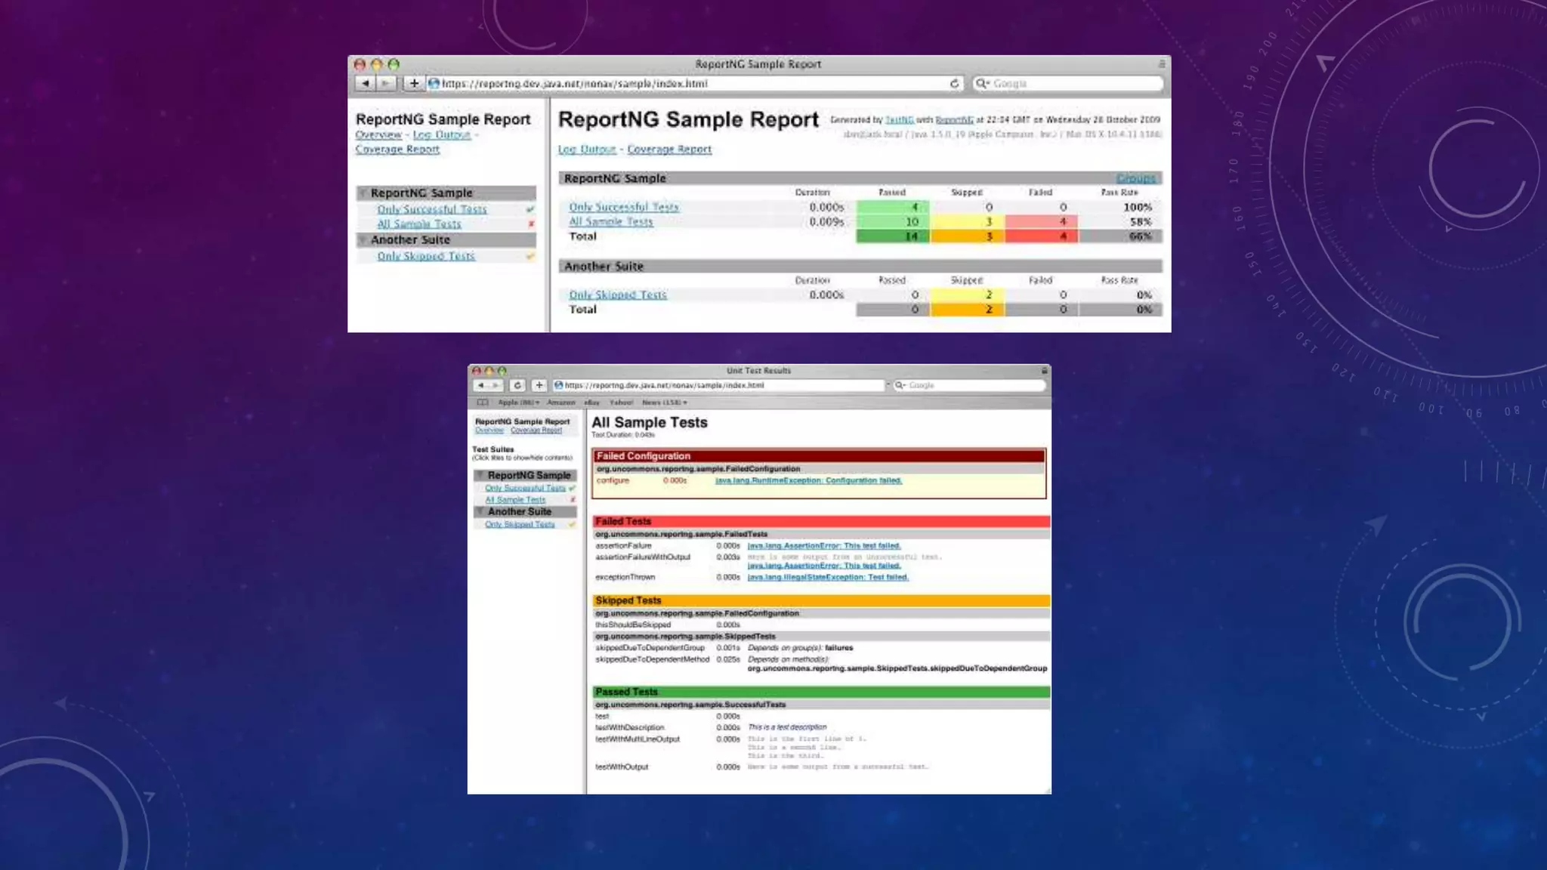Open AssertionError link in assertionFailure row
This screenshot has height=870, width=1547.
[824, 545]
